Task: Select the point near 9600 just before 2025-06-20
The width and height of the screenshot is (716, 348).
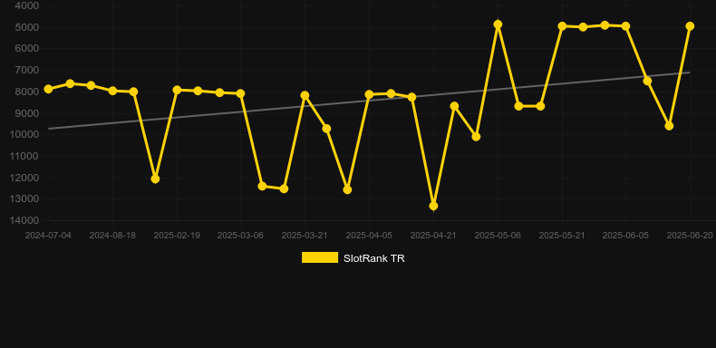Action: pos(669,126)
